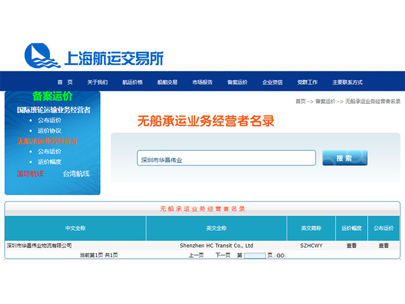Screen dimensions: 405x304
Task: Click the large orange 无船承运业务经营者名录 heading
Action: point(206,121)
